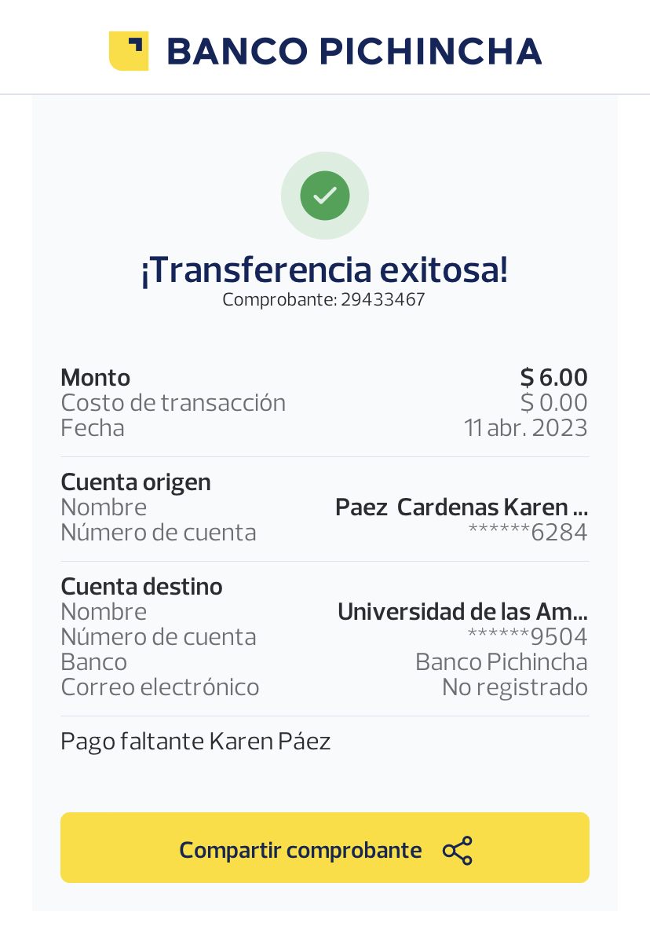Click the note Pago faltante Karen Páez
The image size is (650, 945).
pos(195,741)
